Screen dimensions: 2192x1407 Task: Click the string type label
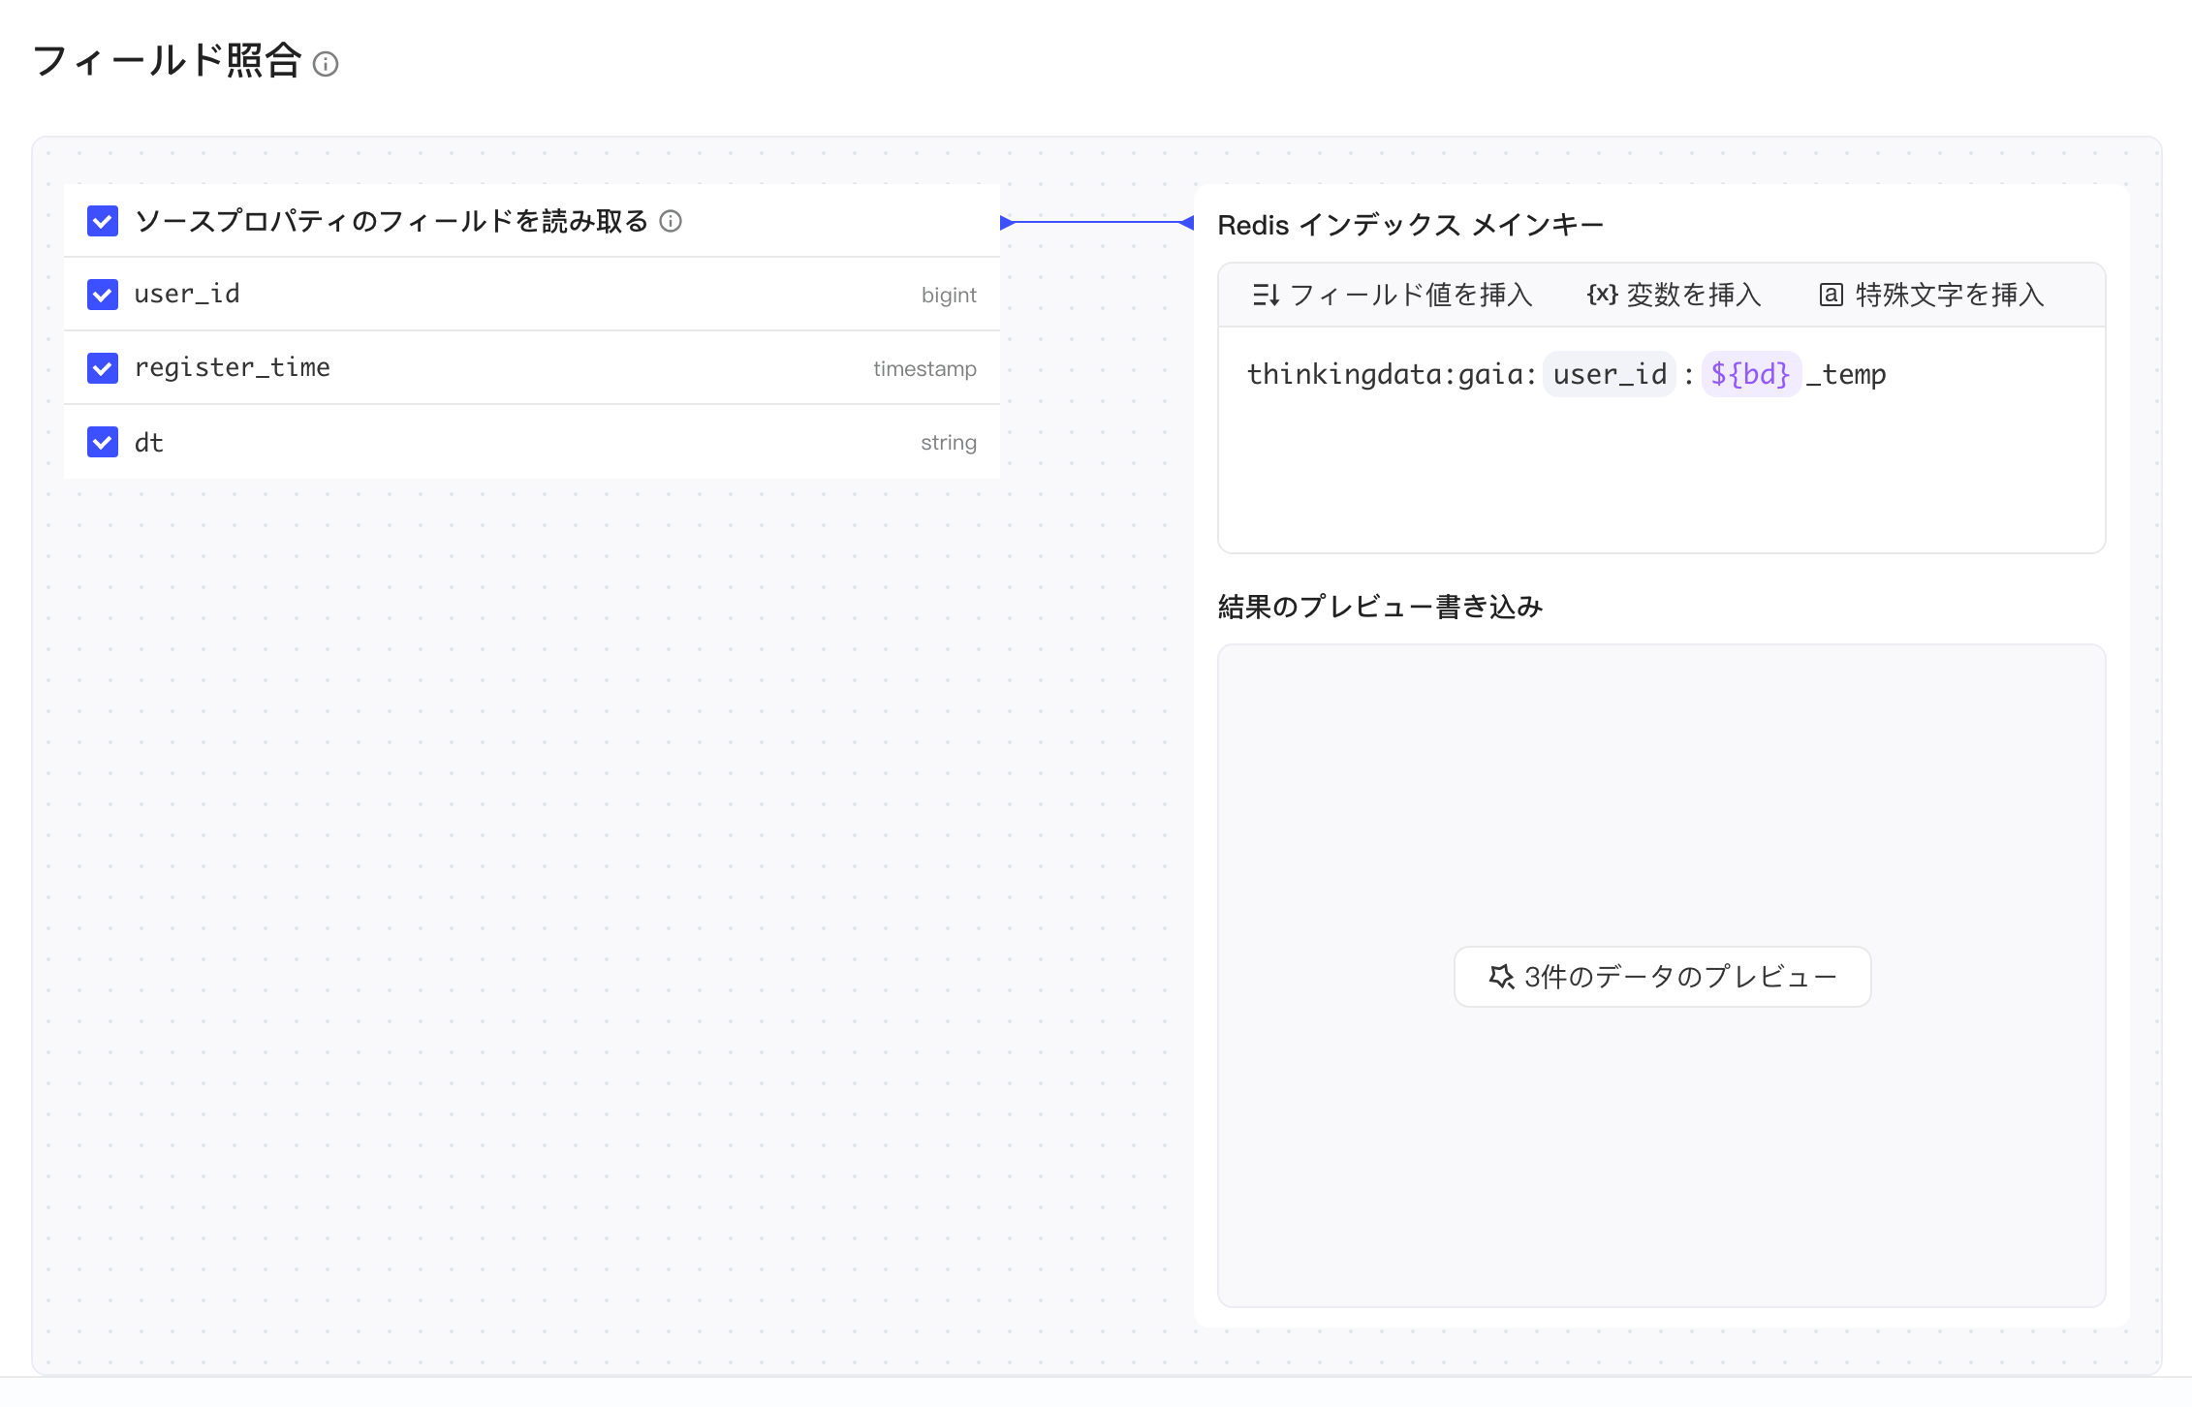[x=949, y=443]
